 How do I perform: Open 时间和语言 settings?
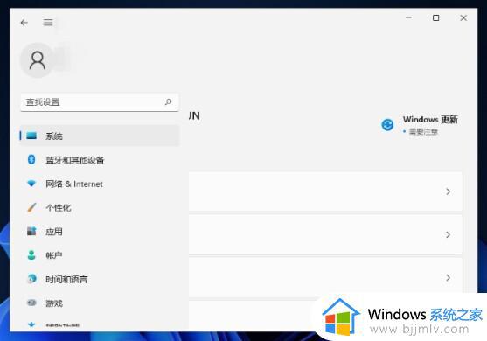[x=100, y=279]
